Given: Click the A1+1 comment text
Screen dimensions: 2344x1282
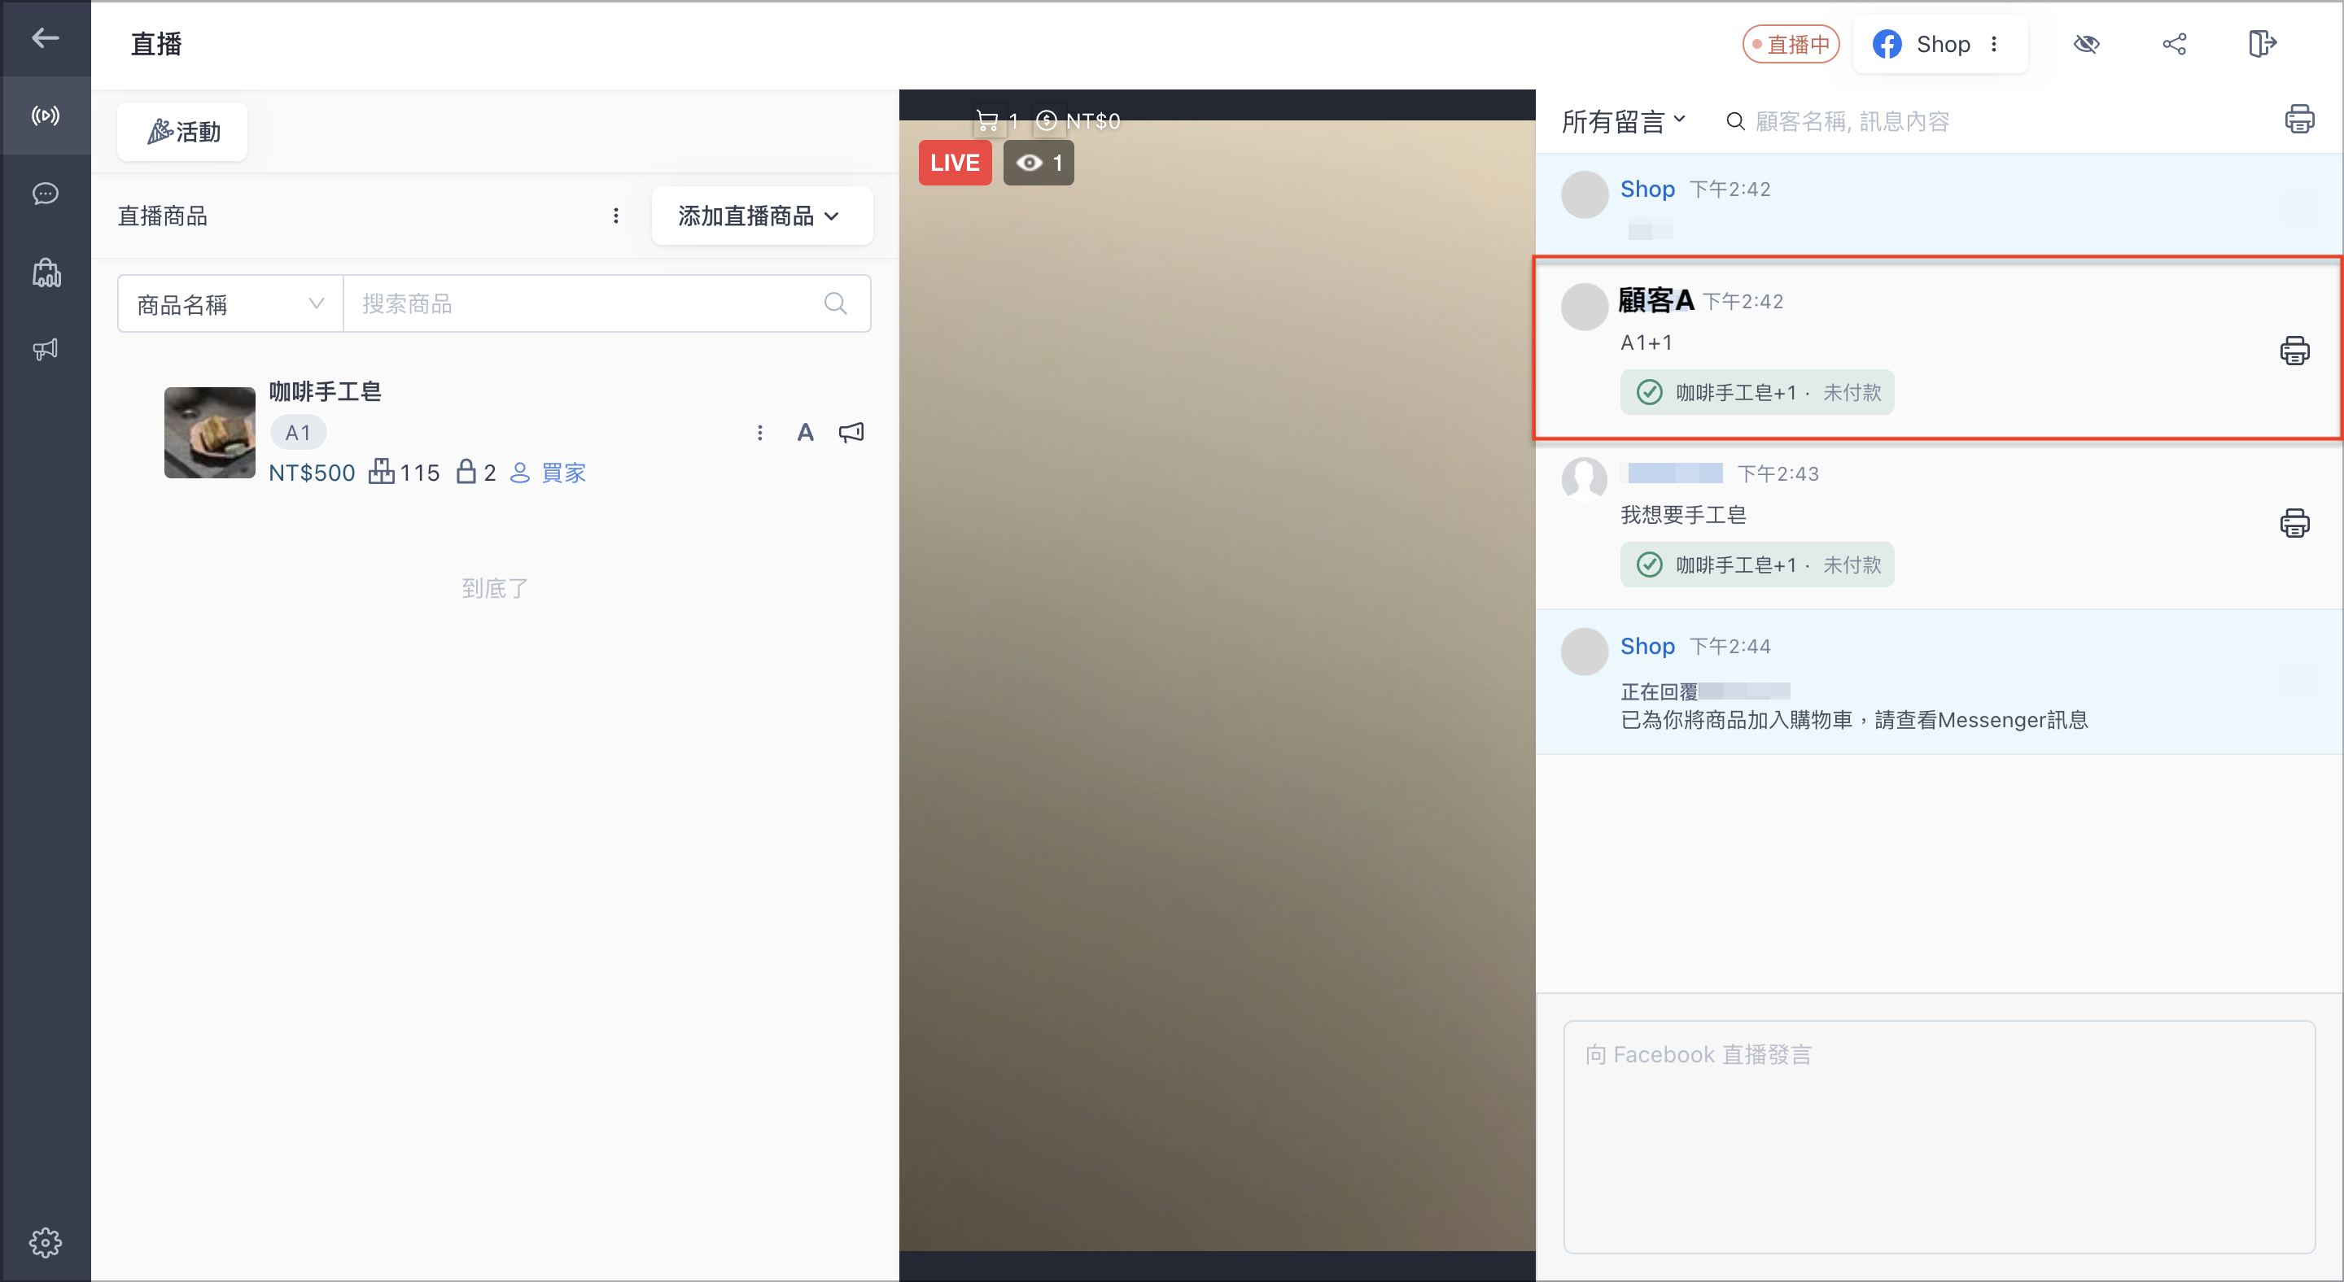Looking at the screenshot, I should tap(1646, 342).
